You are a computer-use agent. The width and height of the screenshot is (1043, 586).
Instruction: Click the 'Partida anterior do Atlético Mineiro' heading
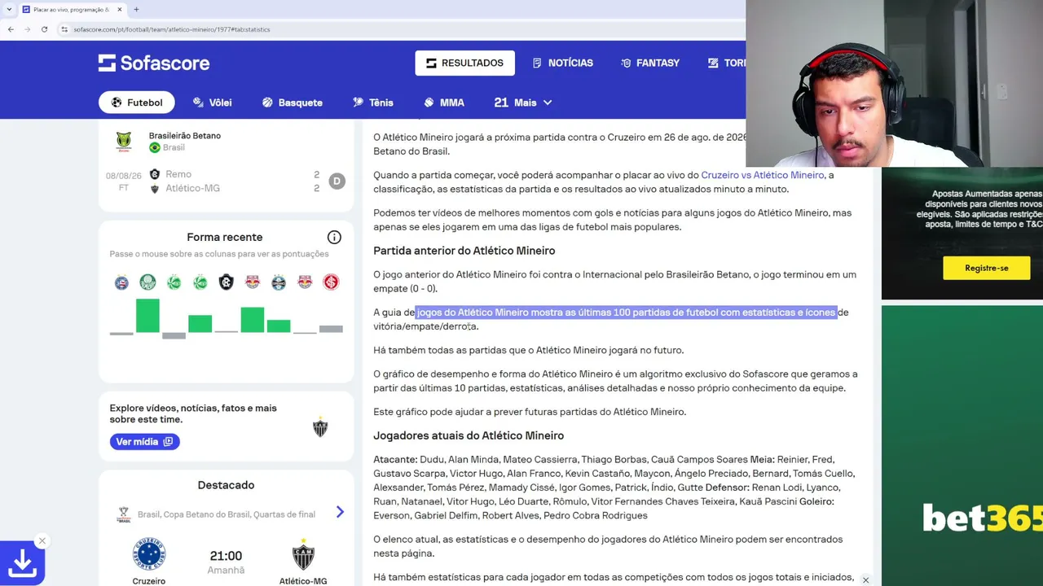click(x=464, y=251)
